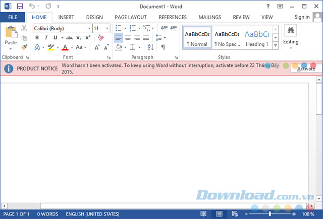The image size is (323, 219).
Task: Grow the font size
Action: click(x=97, y=47)
